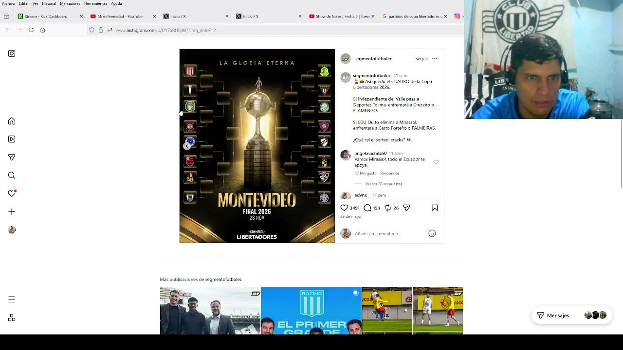View the 3491 likes count
623x350 pixels.
[355, 208]
